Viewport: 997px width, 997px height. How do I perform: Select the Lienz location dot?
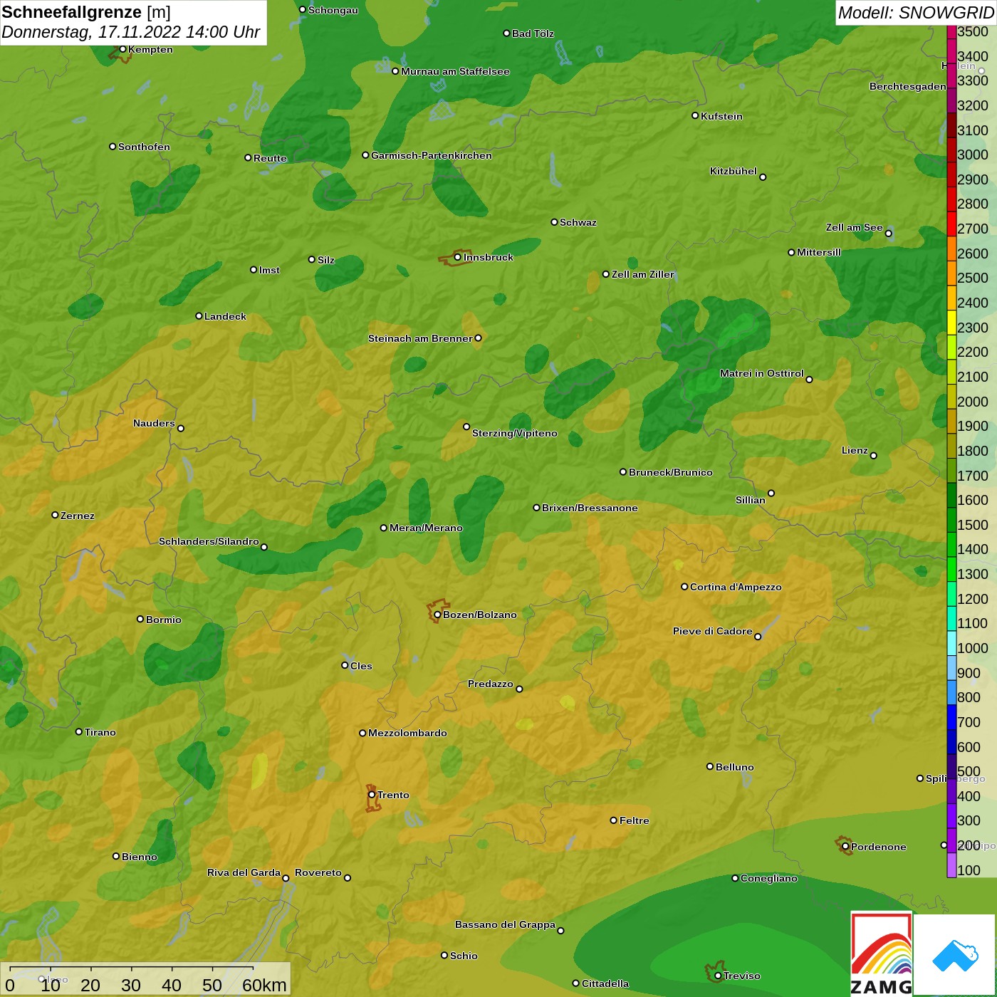tap(874, 455)
